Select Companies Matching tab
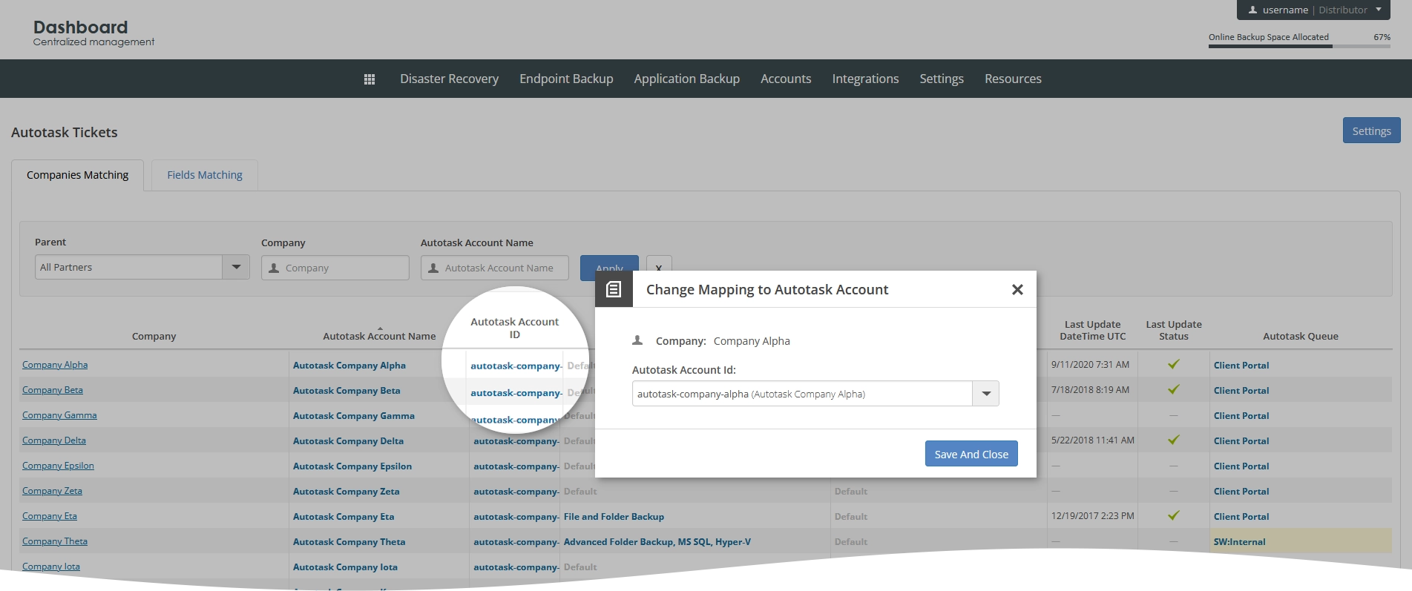The height and width of the screenshot is (591, 1412). (x=78, y=175)
